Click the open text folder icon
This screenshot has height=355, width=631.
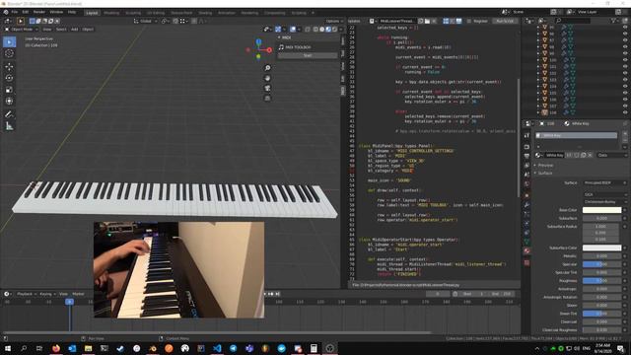click(x=427, y=21)
